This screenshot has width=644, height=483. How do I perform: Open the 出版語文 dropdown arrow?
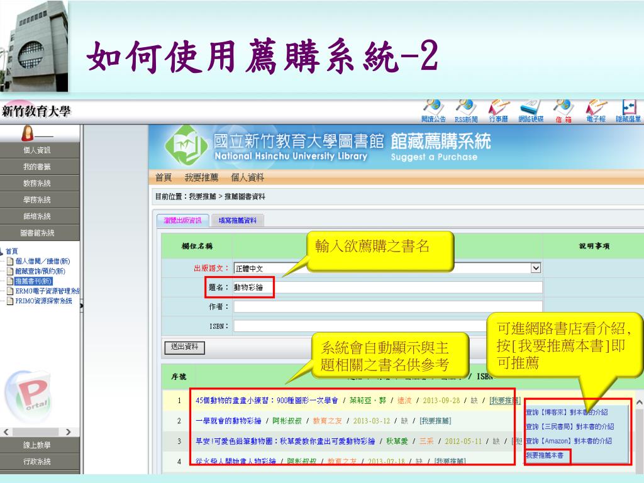pyautogui.click(x=536, y=268)
